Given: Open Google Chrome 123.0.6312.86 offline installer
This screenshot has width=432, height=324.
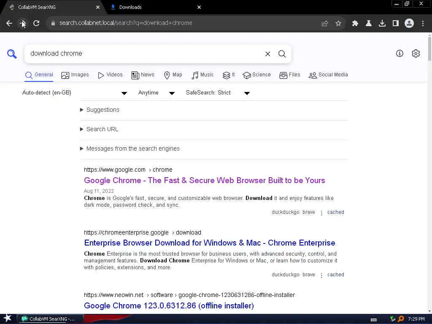Looking at the screenshot, I should [169, 306].
